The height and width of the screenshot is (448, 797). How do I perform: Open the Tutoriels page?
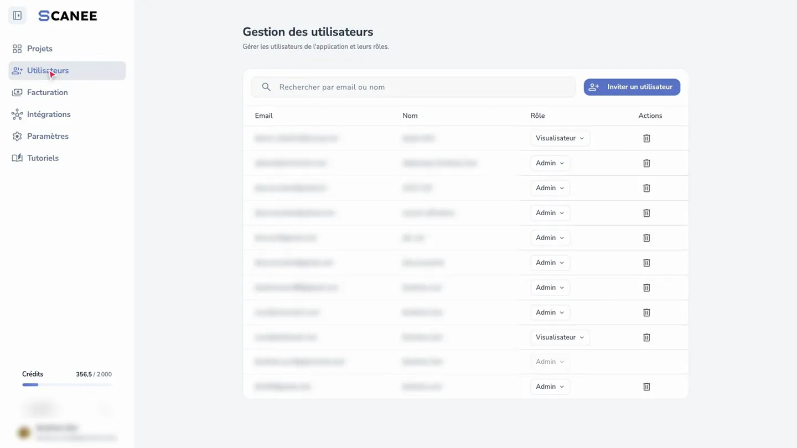click(x=67, y=158)
